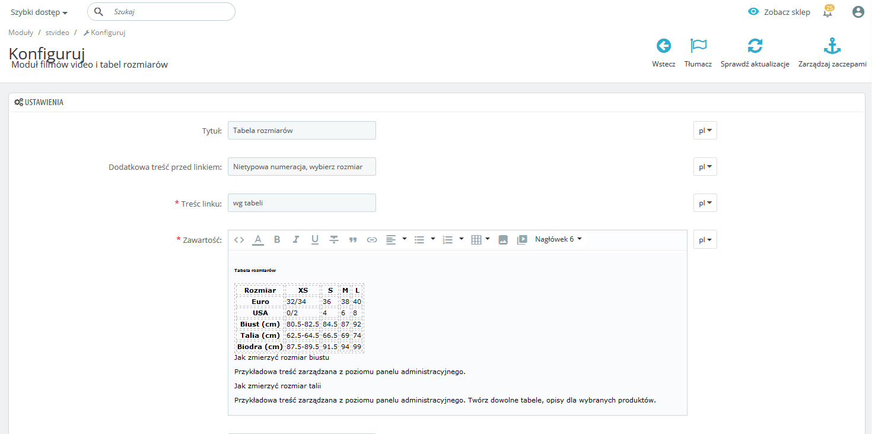This screenshot has height=434, width=872.
Task: Apply strikethrough formatting
Action: (x=334, y=240)
